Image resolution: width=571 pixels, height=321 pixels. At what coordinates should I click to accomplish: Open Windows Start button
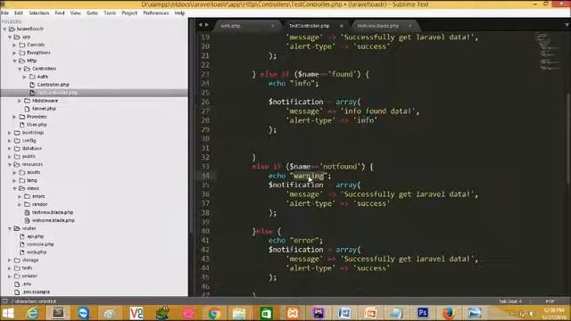[x=8, y=313]
